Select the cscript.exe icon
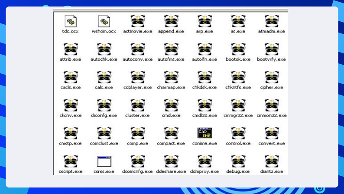 tap(70, 161)
